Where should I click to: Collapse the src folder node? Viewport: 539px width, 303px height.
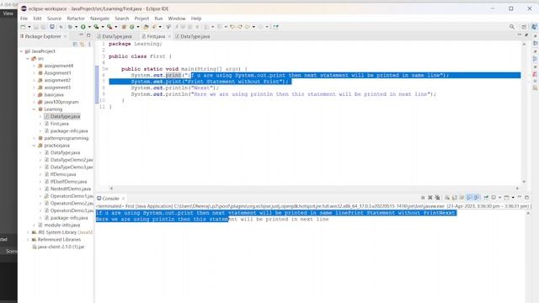click(28, 59)
